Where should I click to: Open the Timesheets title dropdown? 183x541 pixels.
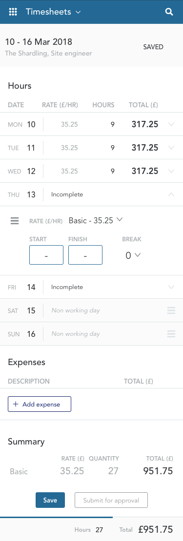click(53, 12)
